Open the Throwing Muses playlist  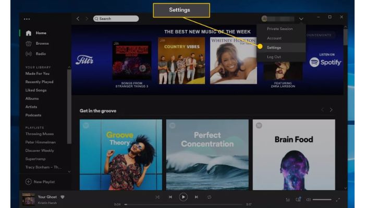[40, 134]
